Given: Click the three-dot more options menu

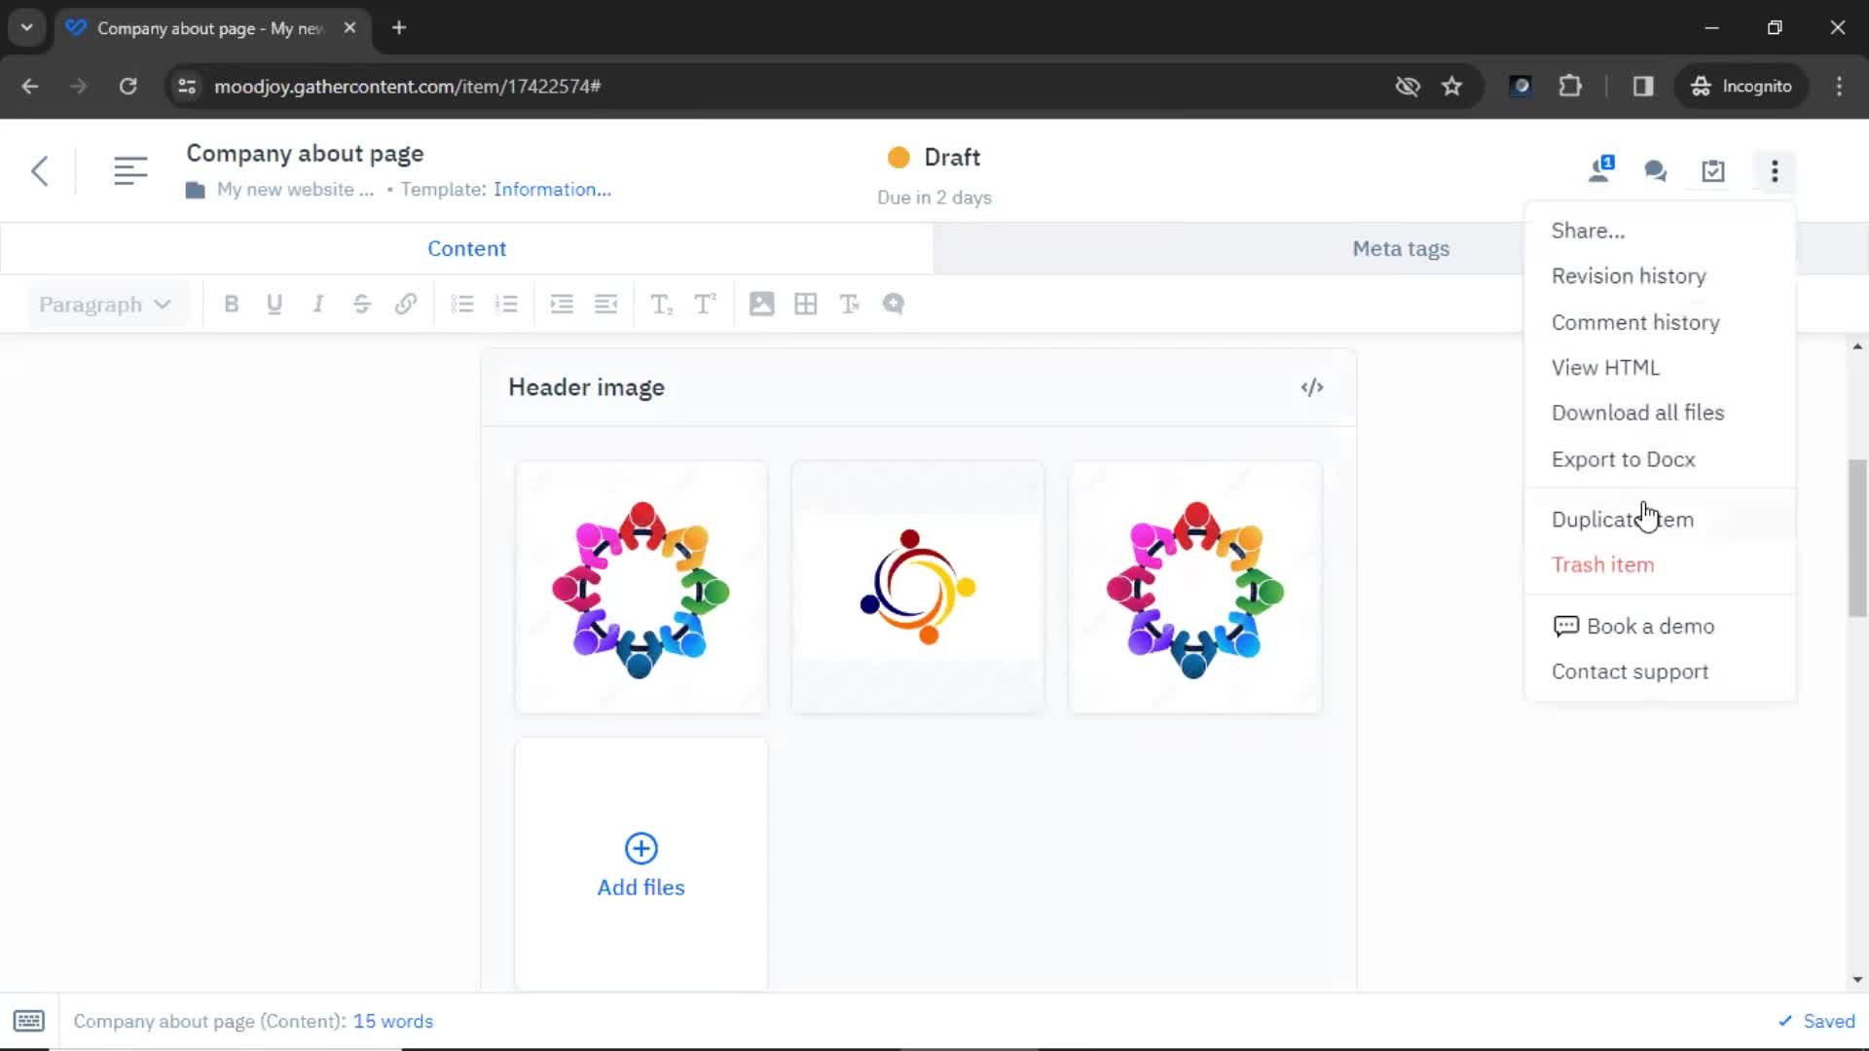Looking at the screenshot, I should click(1776, 169).
